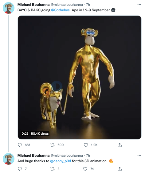Open the @danny_p3d mention link
This screenshot has height=173, width=145.
tap(61, 161)
